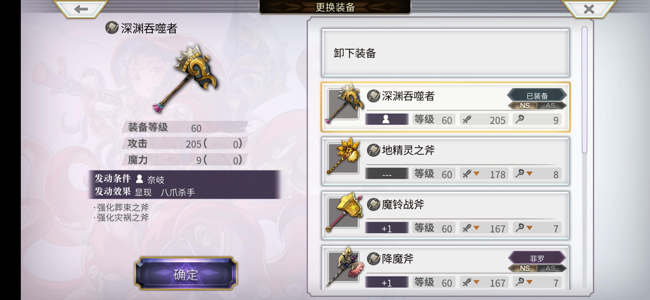Choose the 卸下装备 unequip option
This screenshot has width=650, height=300.
tap(445, 53)
